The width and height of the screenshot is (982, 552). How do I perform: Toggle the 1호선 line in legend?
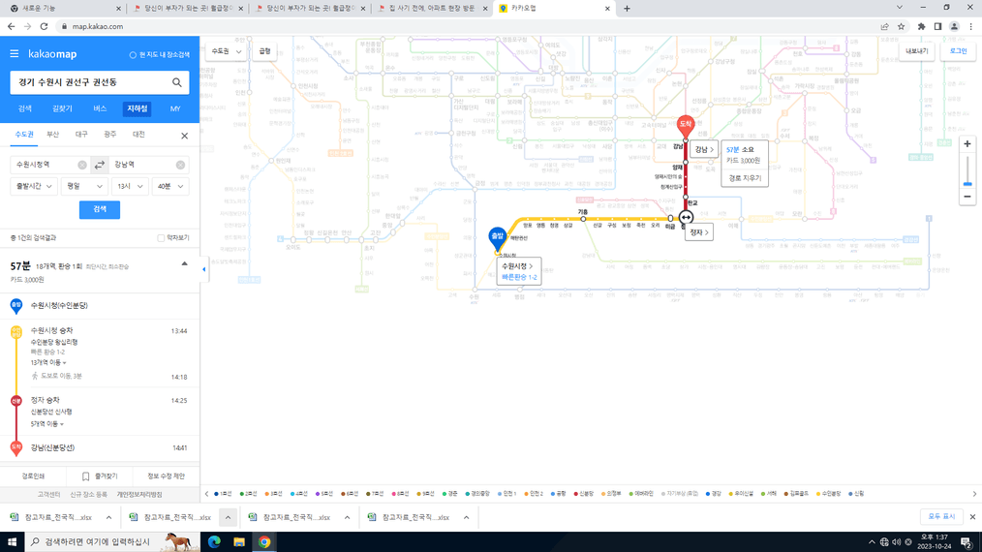(223, 494)
